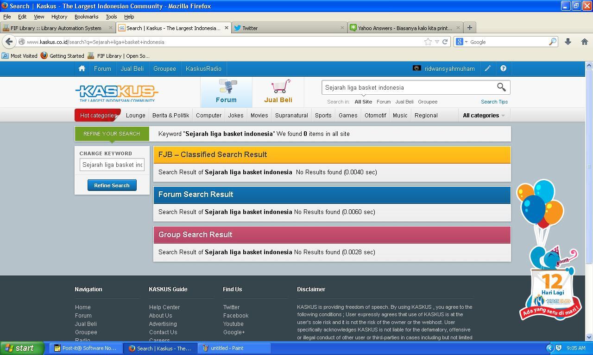The image size is (593, 355).
Task: Switch to the Twitter tab
Action: 290,28
